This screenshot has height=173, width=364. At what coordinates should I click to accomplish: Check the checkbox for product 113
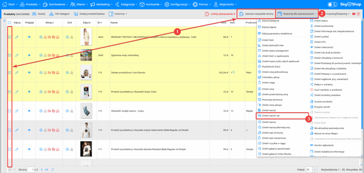tap(10, 111)
